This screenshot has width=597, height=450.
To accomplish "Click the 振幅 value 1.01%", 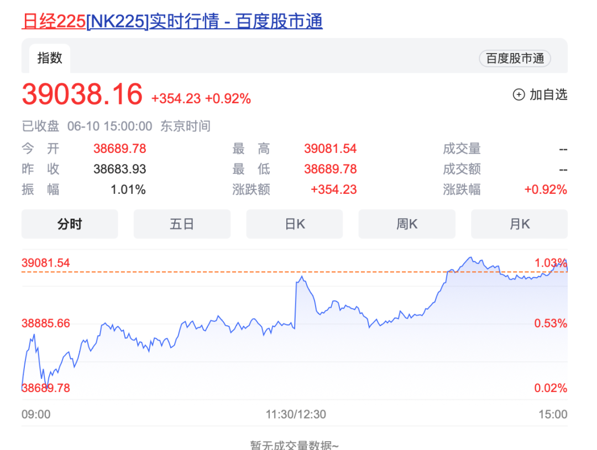I will coord(128,189).
